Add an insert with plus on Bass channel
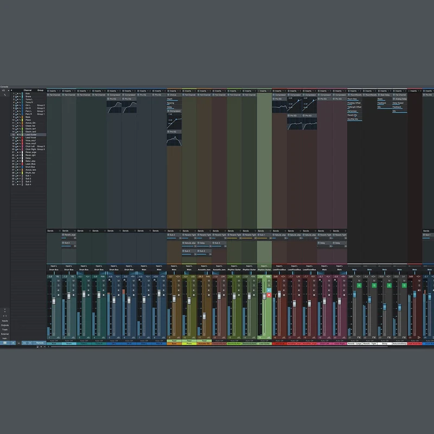Viewport: 434px width, 434px height. coord(180,91)
